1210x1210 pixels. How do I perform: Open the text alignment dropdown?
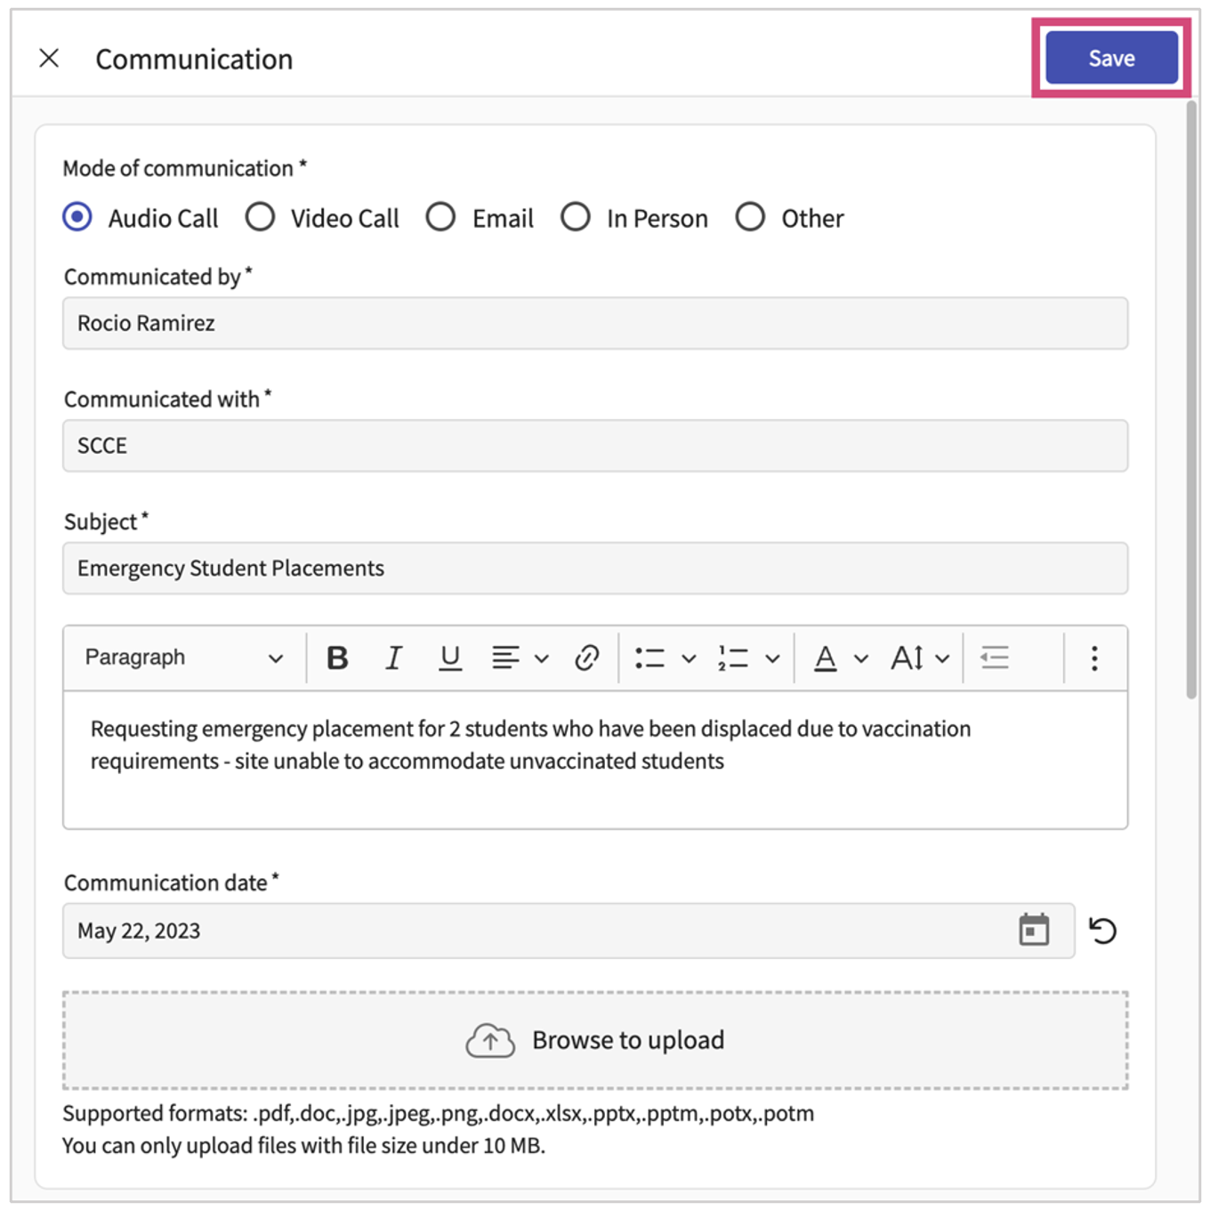tap(520, 658)
